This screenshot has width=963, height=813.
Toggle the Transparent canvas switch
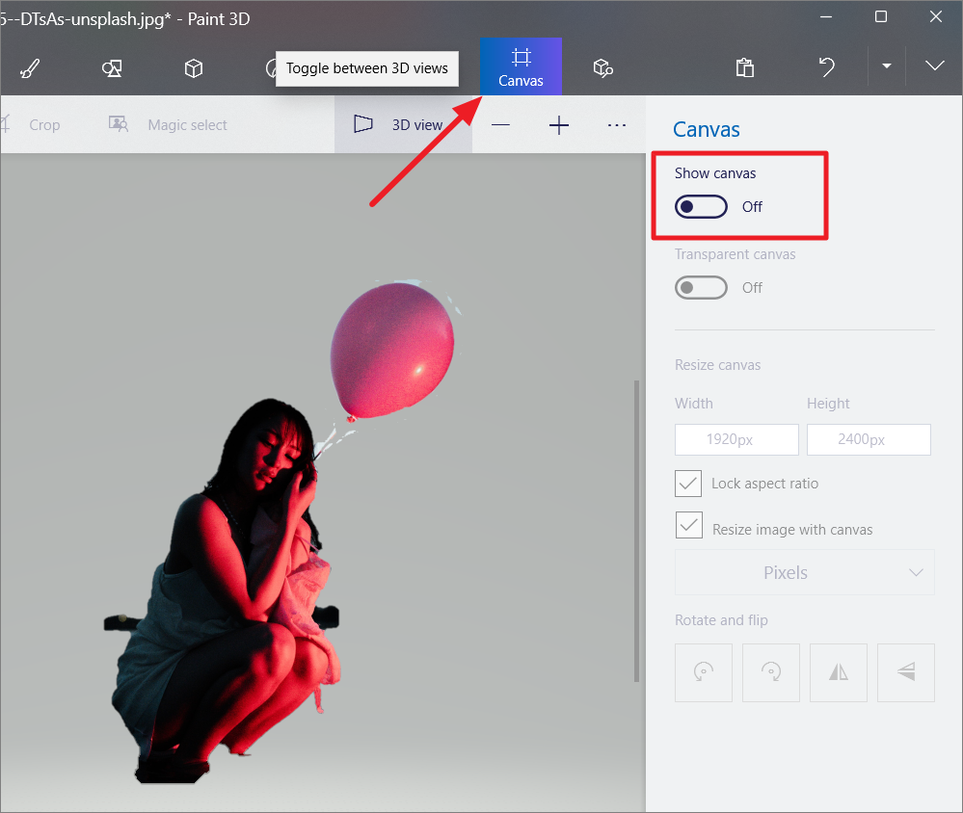point(701,288)
